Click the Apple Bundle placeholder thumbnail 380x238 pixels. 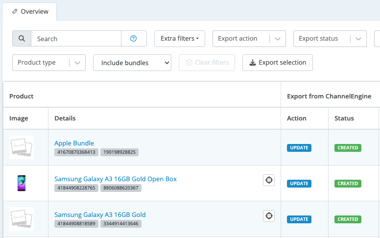(x=22, y=147)
